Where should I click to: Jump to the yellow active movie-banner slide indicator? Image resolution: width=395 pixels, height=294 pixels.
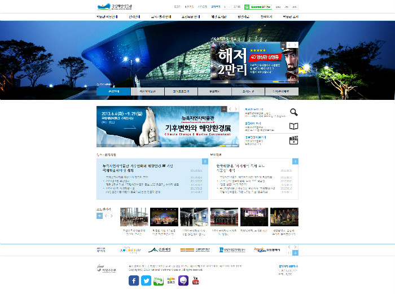(x=275, y=82)
